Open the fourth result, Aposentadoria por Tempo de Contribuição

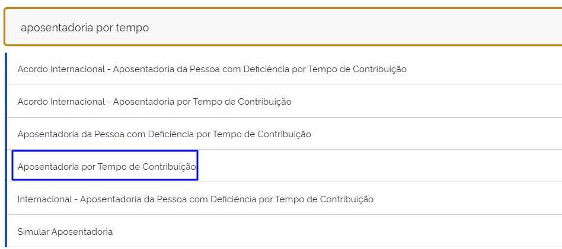[x=107, y=167]
